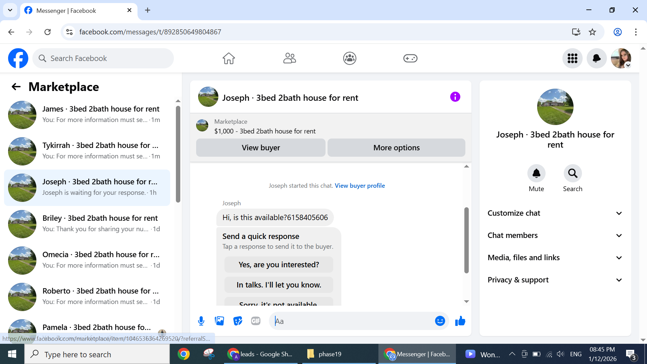Image resolution: width=647 pixels, height=364 pixels.
Task: Attach a file using the photo icon
Action: click(219, 321)
